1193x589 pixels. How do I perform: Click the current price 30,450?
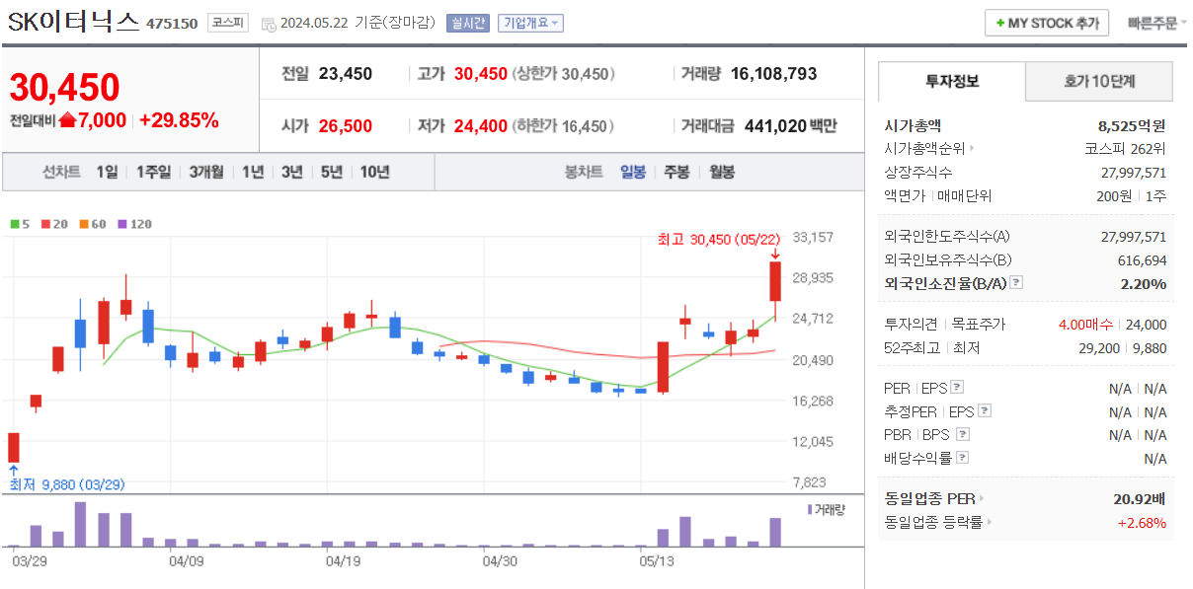[x=64, y=88]
